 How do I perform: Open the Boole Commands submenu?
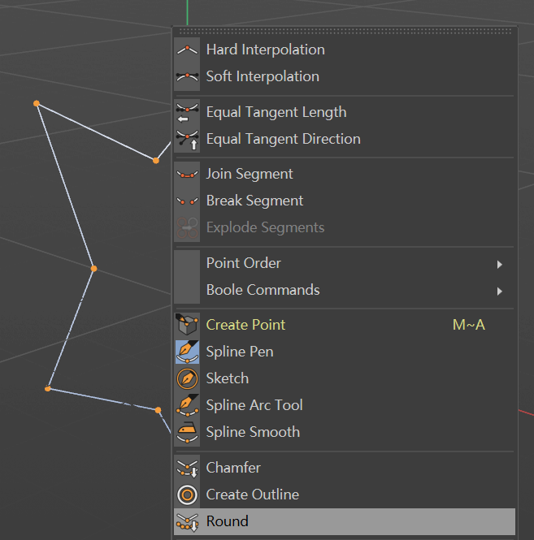tap(345, 290)
